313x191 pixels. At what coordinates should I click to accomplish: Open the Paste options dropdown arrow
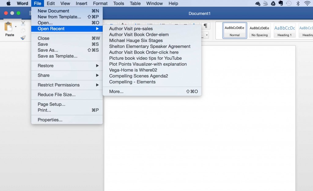click(16, 27)
